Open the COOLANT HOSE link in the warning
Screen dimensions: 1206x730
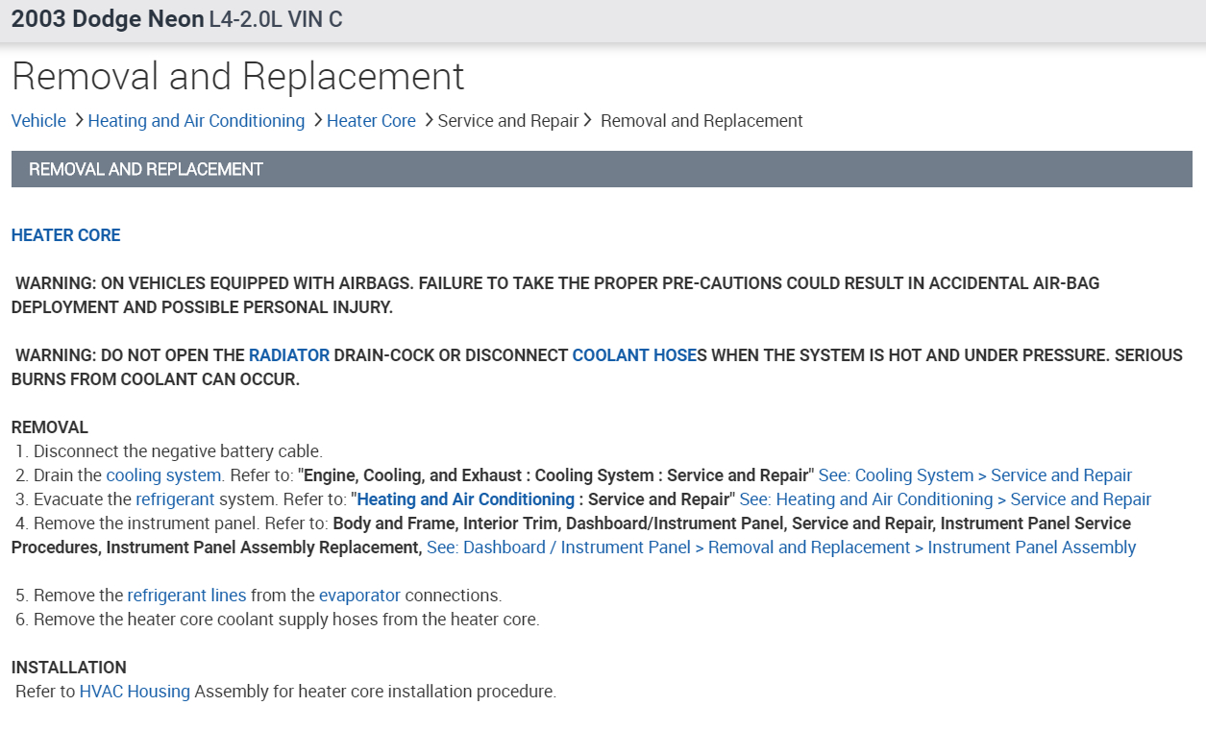pos(634,355)
